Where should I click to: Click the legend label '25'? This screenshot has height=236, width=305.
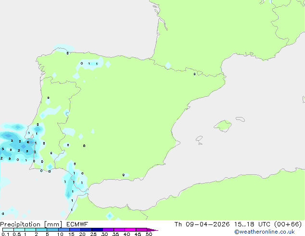click(93, 234)
